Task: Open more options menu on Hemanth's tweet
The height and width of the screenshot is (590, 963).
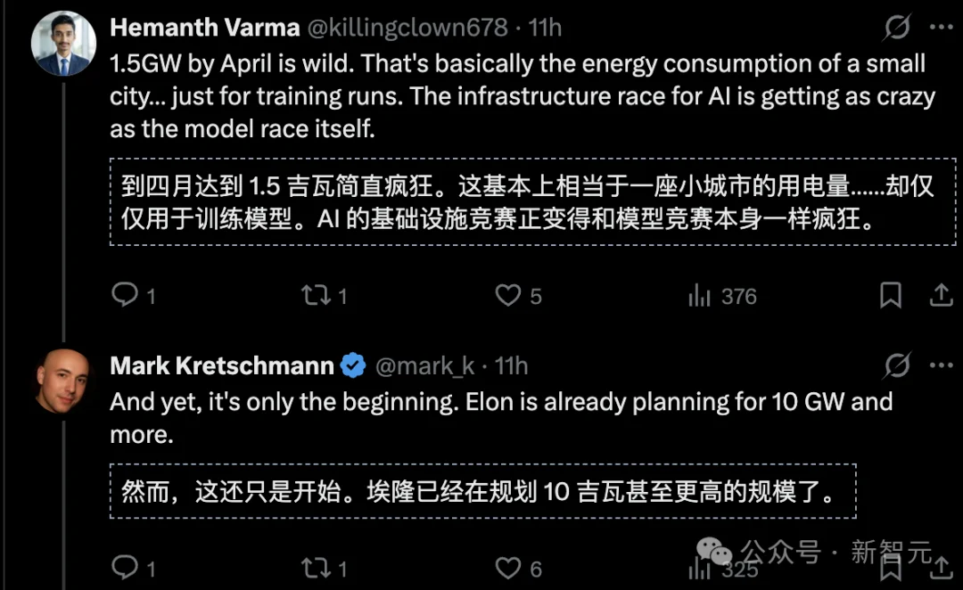Action: tap(941, 27)
